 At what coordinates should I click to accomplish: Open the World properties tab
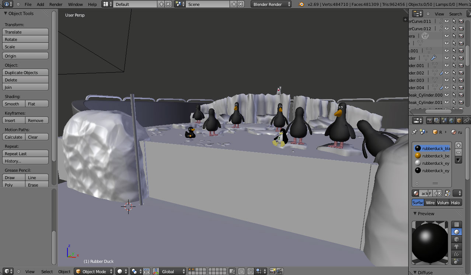pos(451,121)
